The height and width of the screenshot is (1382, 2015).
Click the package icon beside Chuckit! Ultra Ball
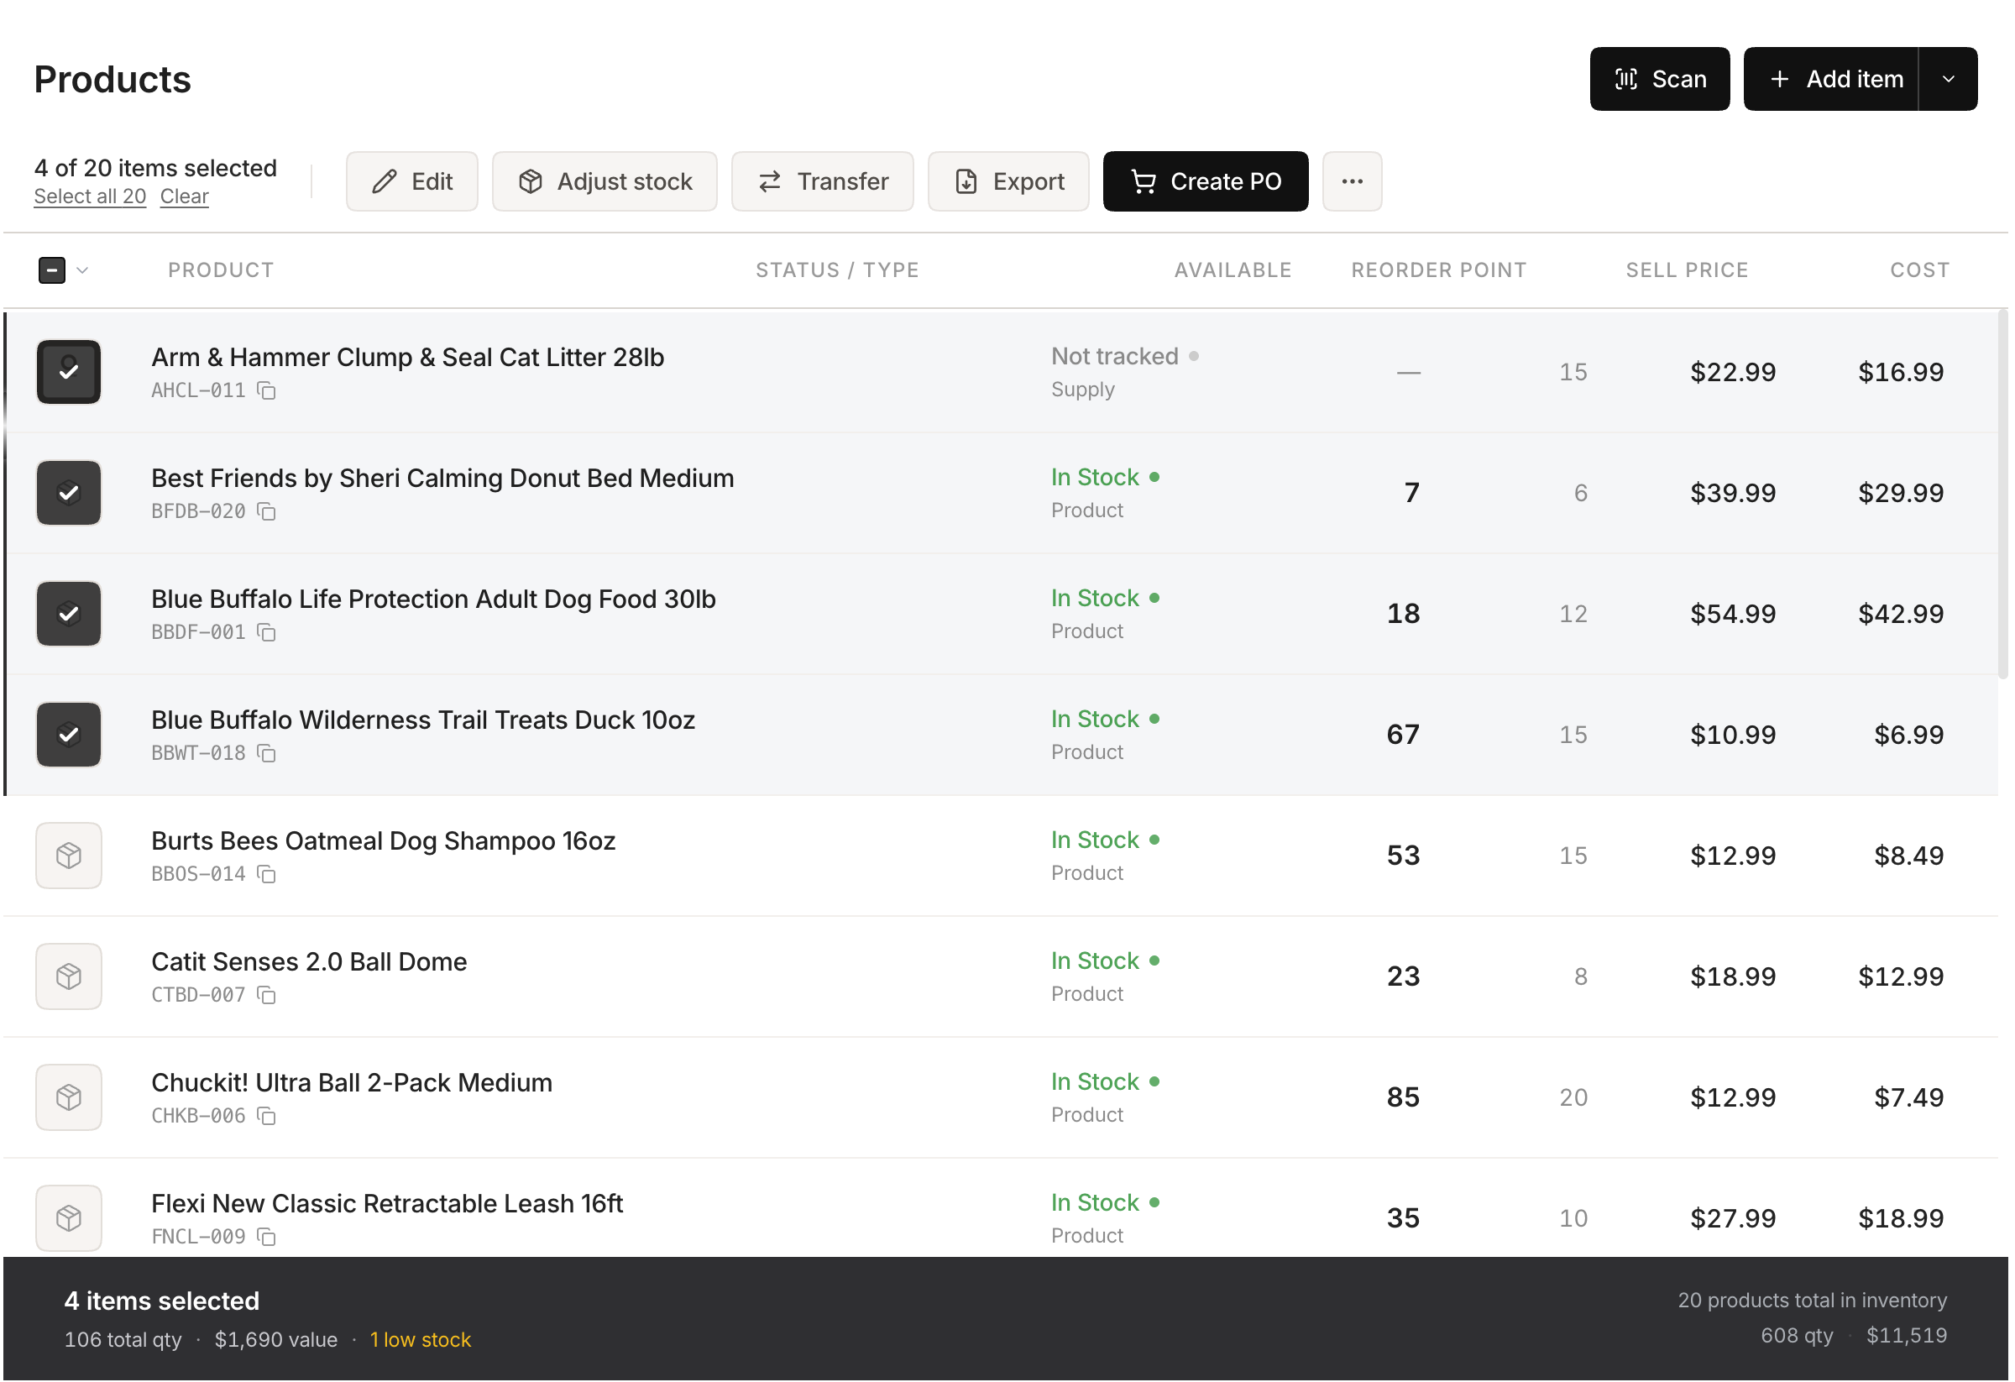pos(69,1097)
